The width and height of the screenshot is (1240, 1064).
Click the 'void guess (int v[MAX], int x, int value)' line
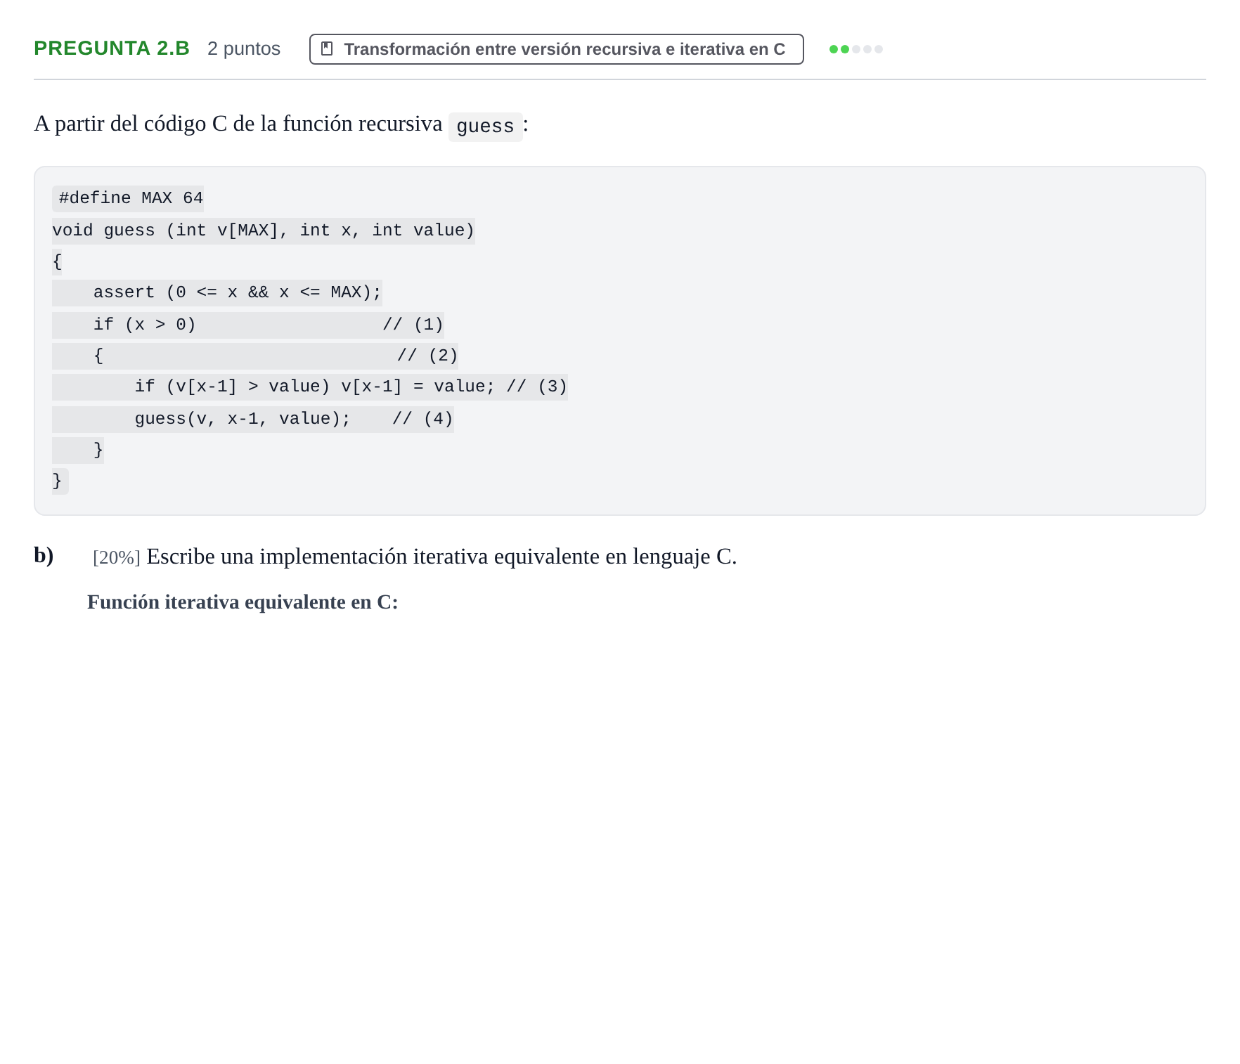point(264,231)
